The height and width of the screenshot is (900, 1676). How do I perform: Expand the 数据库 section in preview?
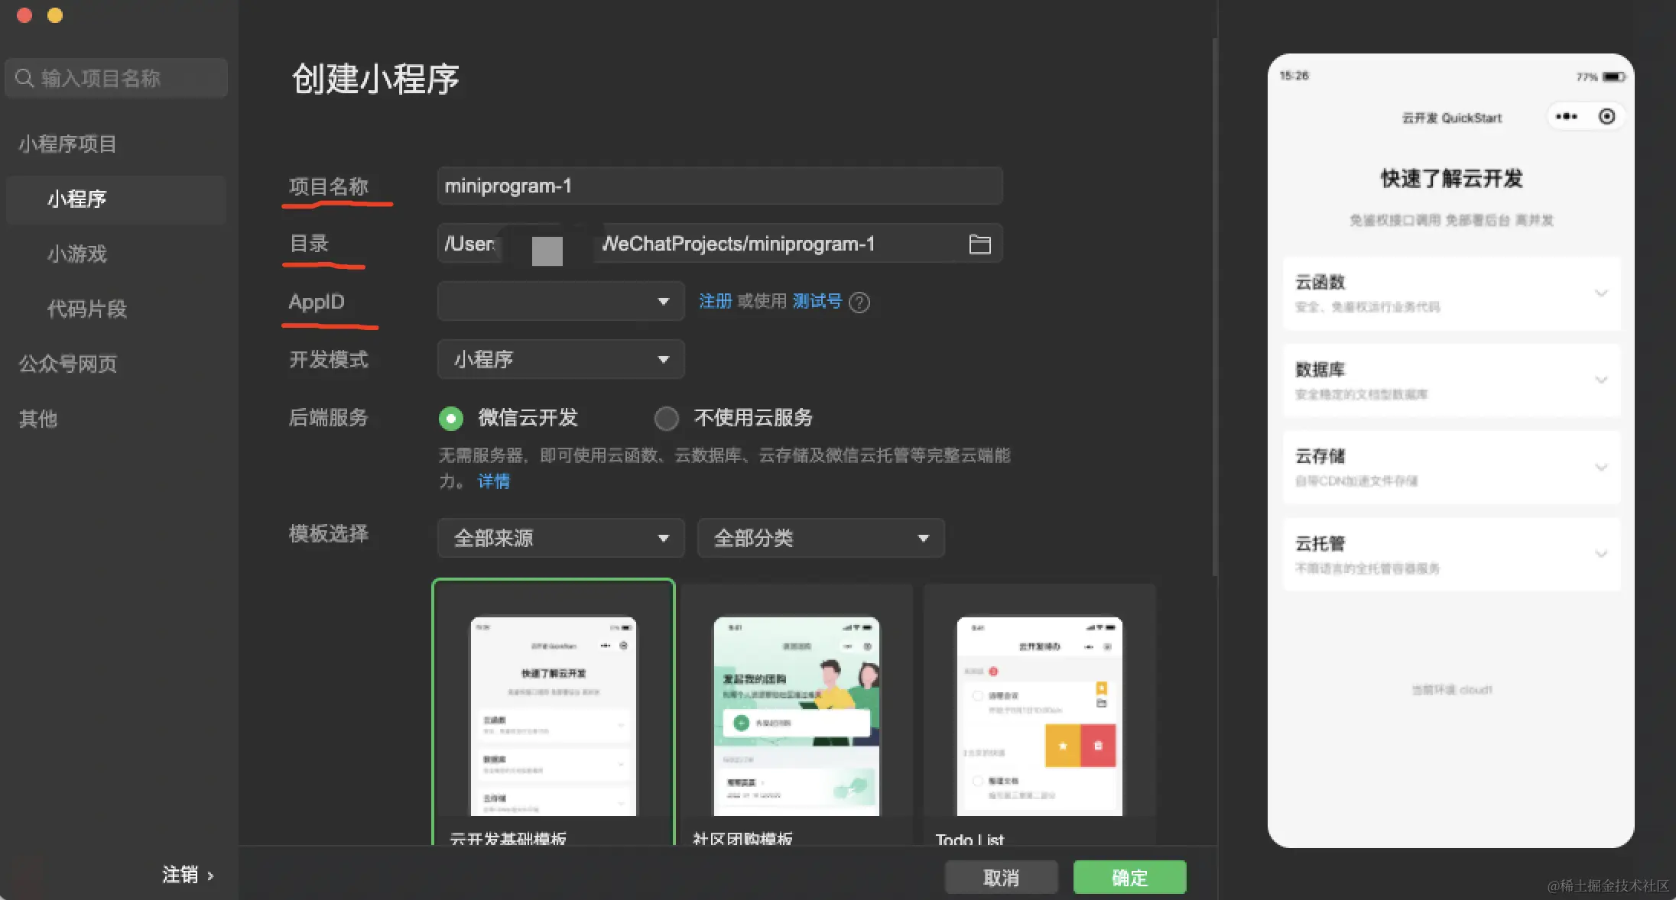tap(1602, 380)
